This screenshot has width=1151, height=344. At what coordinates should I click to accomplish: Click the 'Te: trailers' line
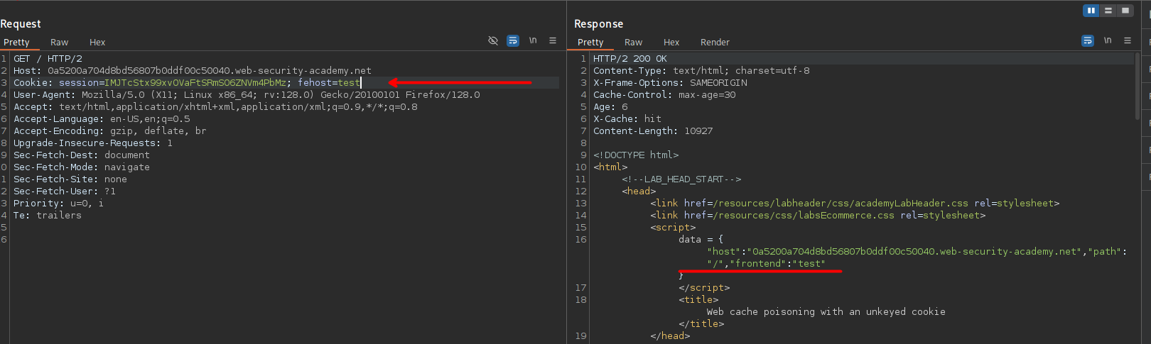48,216
